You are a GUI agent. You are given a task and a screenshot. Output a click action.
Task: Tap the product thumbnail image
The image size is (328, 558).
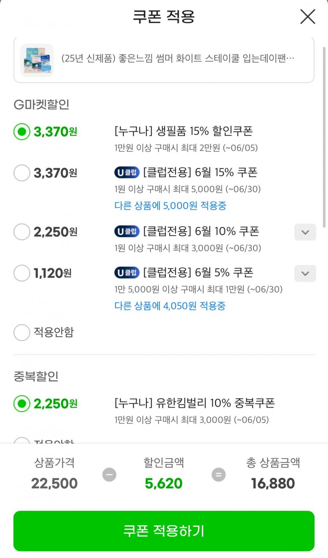point(37,60)
